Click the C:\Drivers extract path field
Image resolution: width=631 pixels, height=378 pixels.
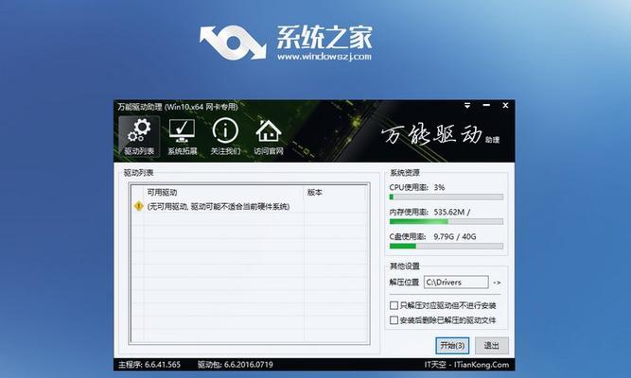pos(456,283)
